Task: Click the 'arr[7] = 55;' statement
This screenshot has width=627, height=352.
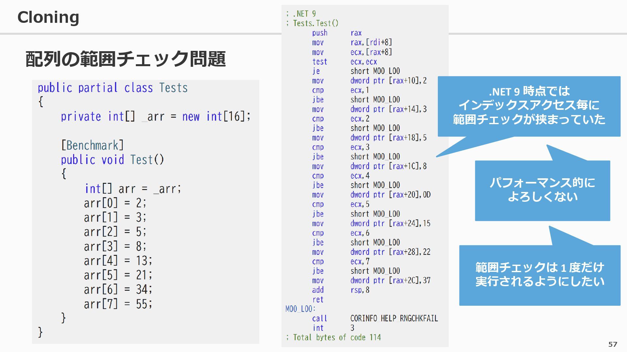Action: pos(118,304)
